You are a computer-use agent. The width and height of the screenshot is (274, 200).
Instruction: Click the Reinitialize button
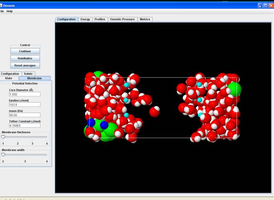coord(25,58)
